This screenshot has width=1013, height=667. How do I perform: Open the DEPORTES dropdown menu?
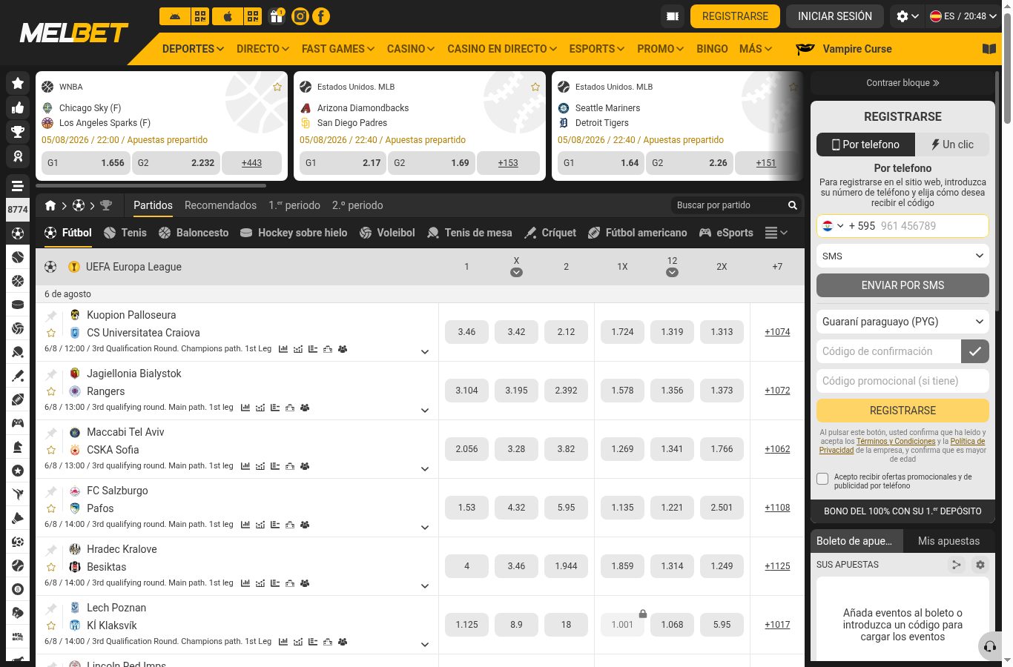(193, 49)
